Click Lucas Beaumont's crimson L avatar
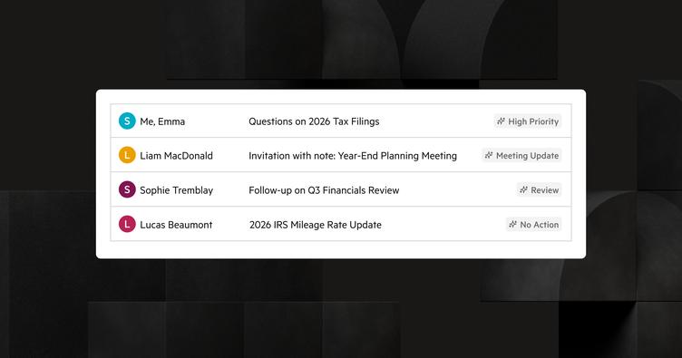This screenshot has width=682, height=358. [127, 224]
